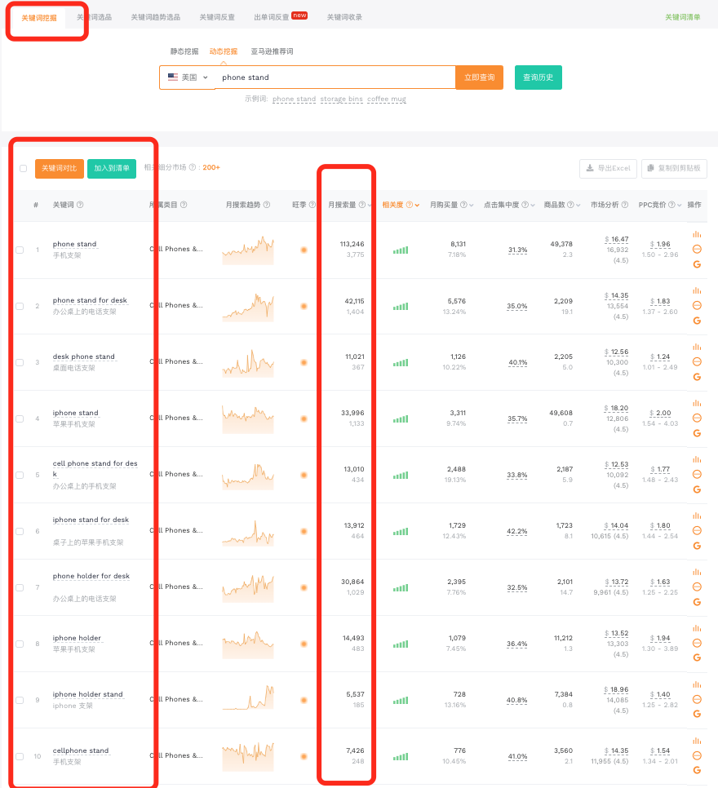The image size is (718, 788).
Task: Switch to the 关键词趋势选品 tab
Action: (x=155, y=17)
